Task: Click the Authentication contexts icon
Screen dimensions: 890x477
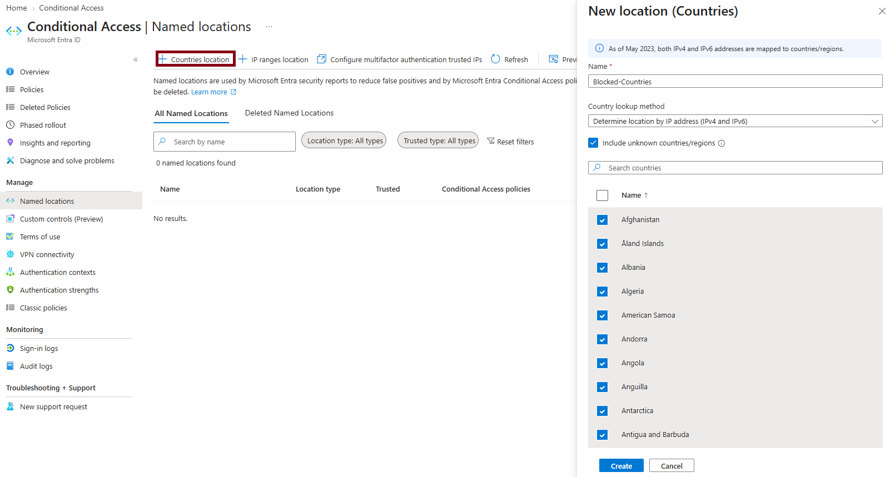Action: [x=10, y=272]
